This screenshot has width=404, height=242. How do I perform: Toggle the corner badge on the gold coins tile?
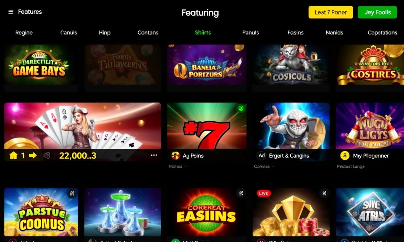point(324,193)
